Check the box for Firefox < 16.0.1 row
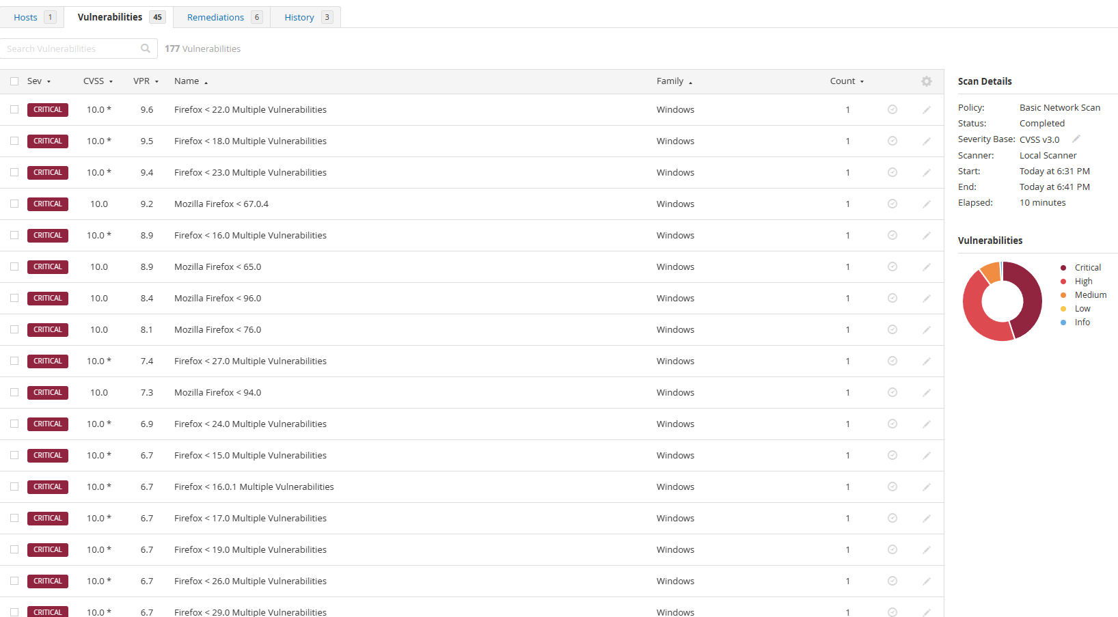Viewport: 1118px width, 617px height. [x=14, y=486]
